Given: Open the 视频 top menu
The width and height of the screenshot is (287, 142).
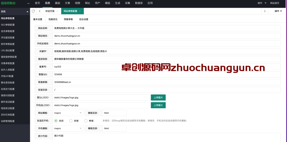Looking at the screenshot, I should pos(77,3).
